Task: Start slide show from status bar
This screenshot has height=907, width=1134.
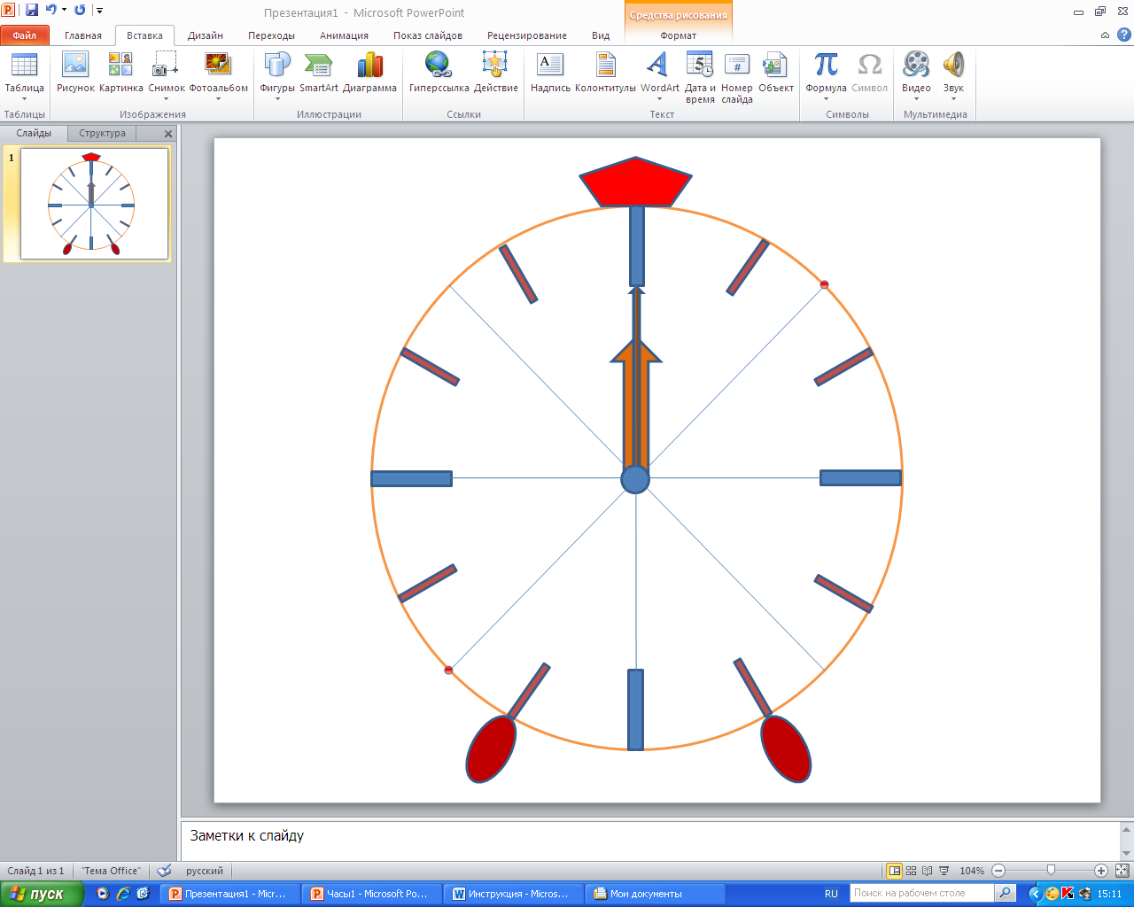Action: (x=944, y=871)
